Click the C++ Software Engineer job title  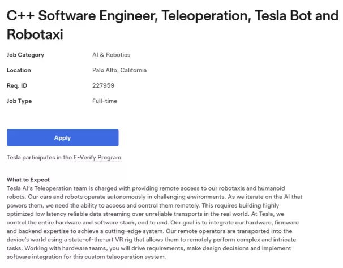point(78,16)
